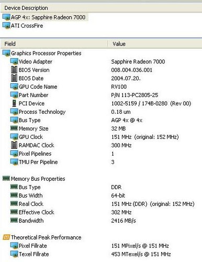
Task: Select the ATI CrossFire entry label
Action: (27, 26)
